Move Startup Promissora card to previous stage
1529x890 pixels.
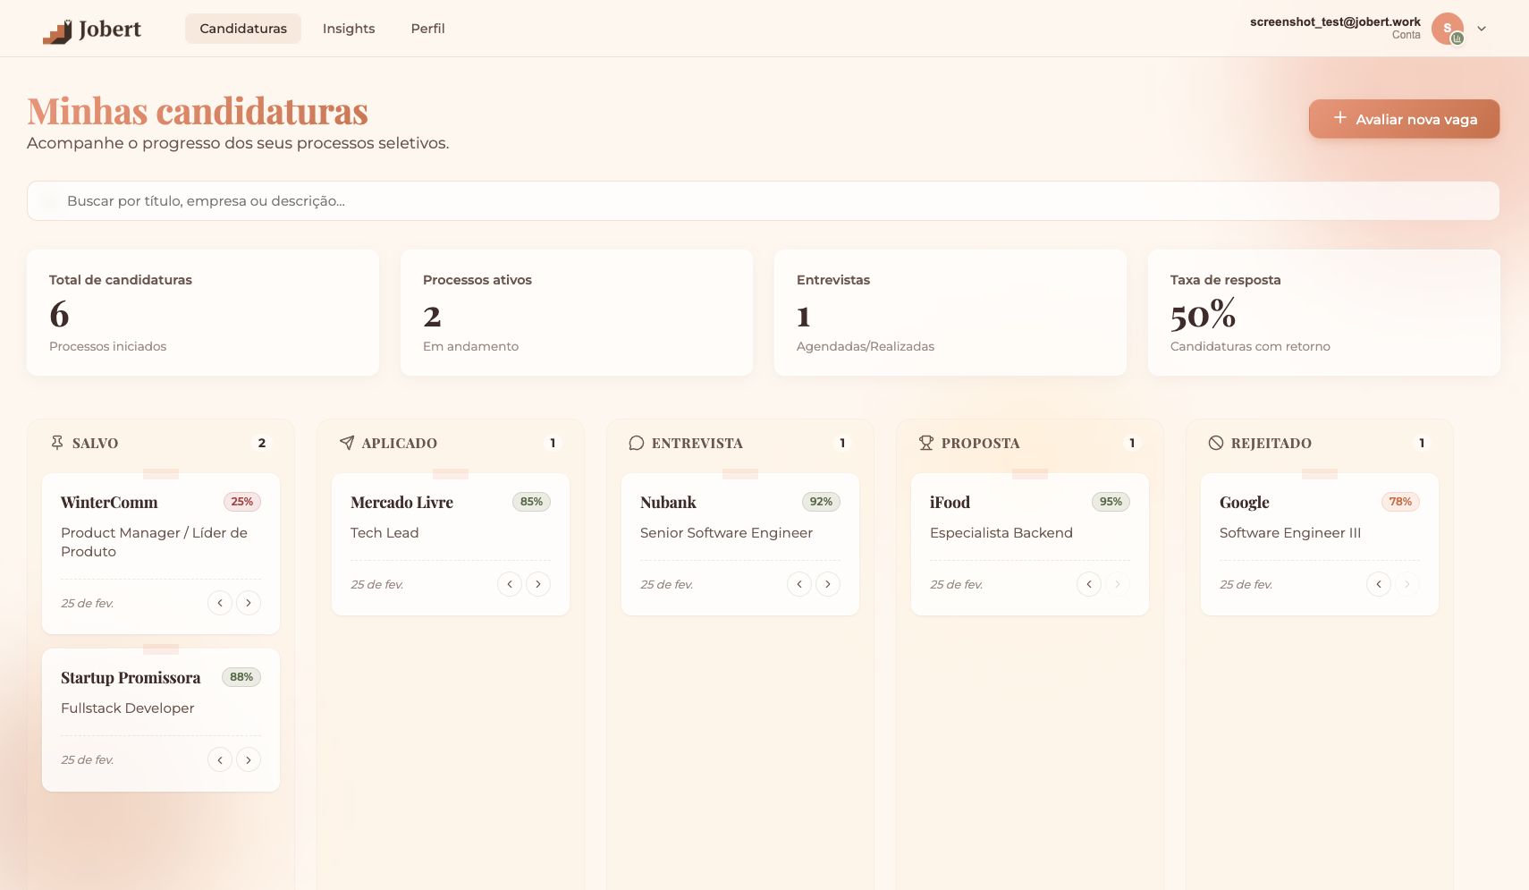[x=220, y=759]
